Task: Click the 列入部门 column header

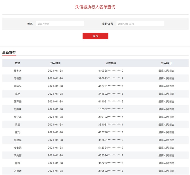Action: coord(166,63)
